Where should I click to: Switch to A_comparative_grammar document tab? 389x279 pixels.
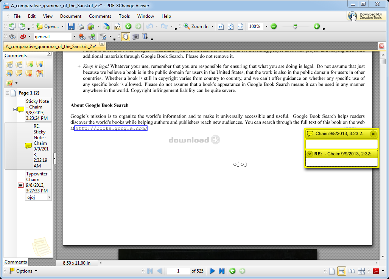(x=51, y=46)
